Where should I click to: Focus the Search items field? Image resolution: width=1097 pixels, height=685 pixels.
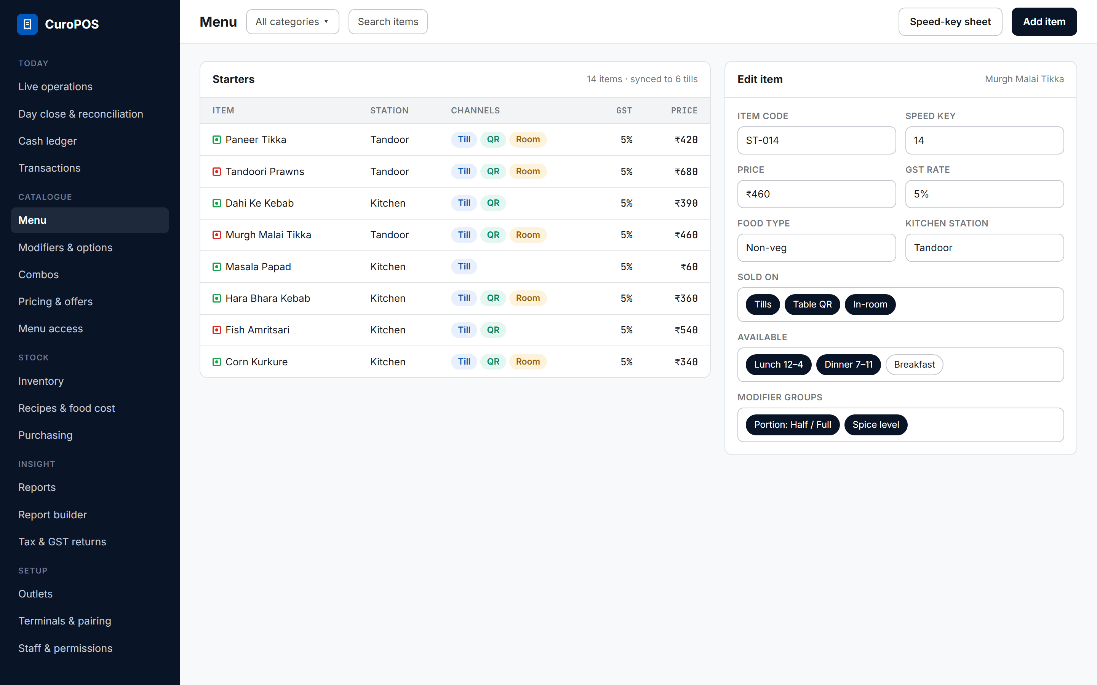click(x=388, y=22)
